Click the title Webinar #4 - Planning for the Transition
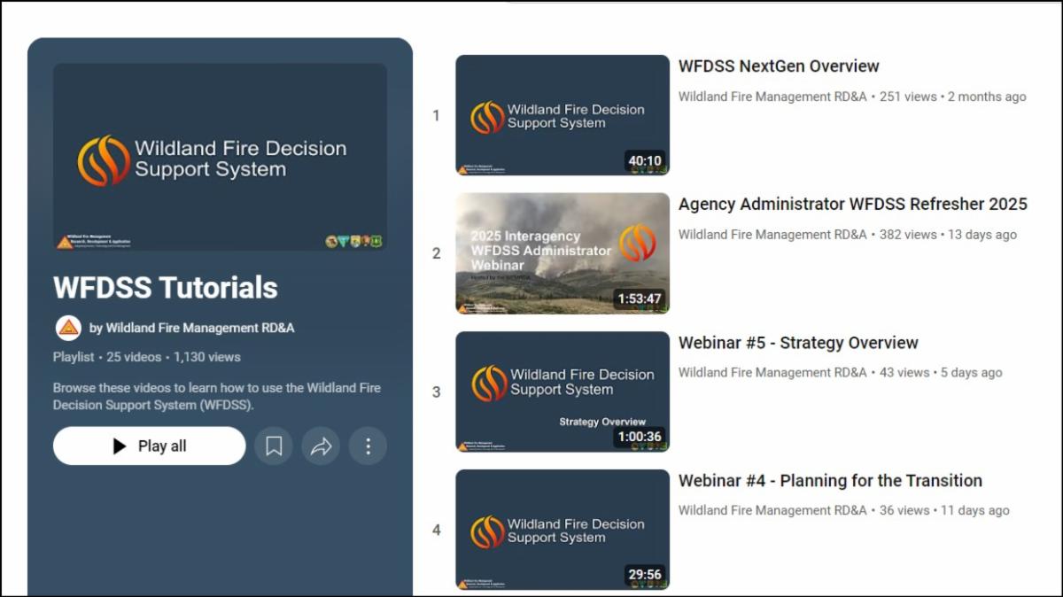1063x597 pixels. click(830, 481)
